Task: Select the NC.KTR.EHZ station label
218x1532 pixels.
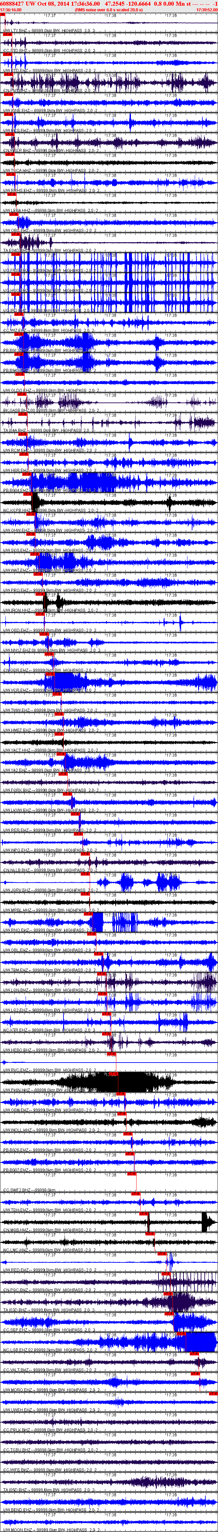Action: coord(50,1031)
